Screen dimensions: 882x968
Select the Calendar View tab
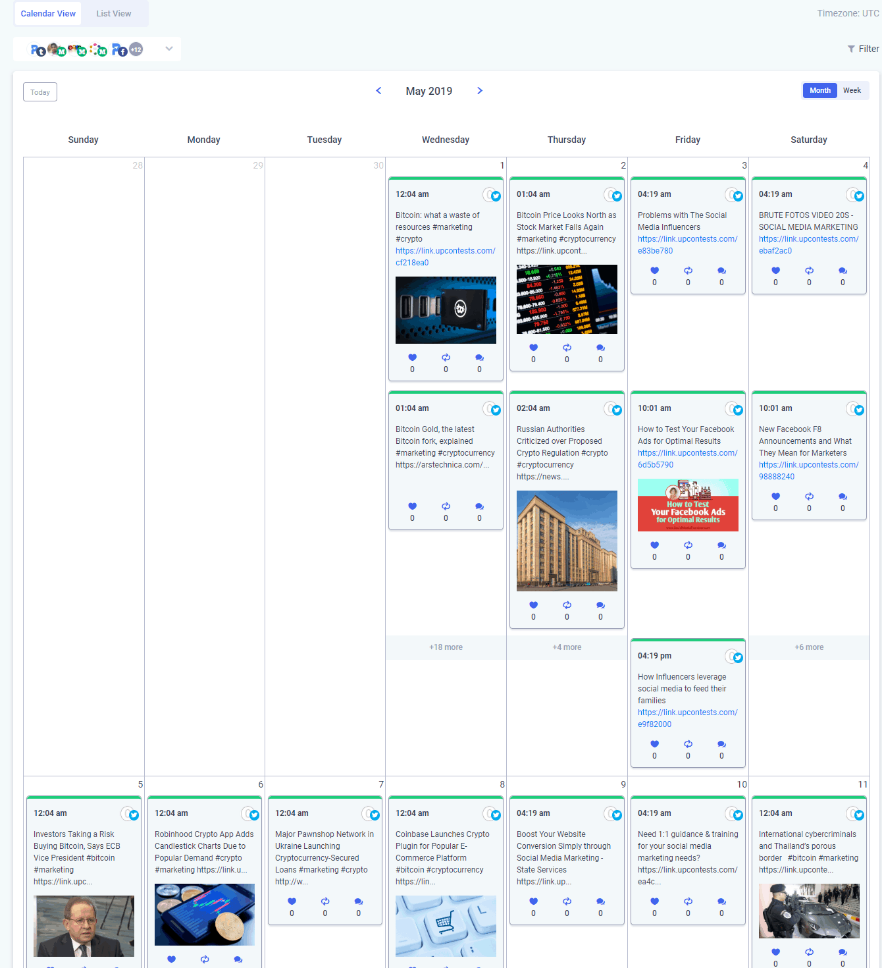pos(48,13)
